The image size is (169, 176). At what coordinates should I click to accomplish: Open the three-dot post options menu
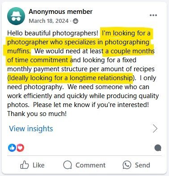[153, 15]
